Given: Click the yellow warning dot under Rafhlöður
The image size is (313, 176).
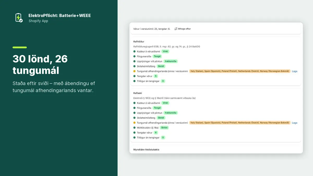Looking at the screenshot, I should [135, 71].
